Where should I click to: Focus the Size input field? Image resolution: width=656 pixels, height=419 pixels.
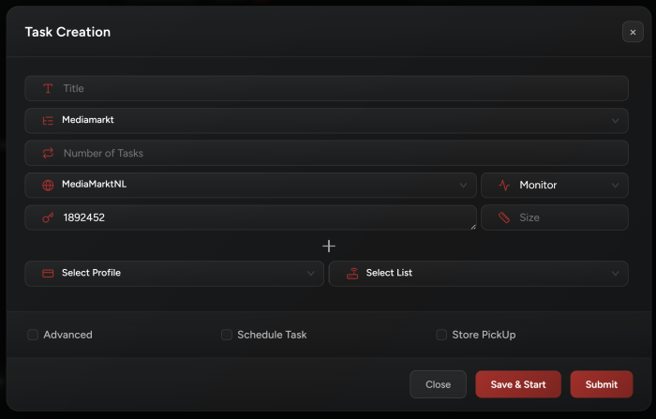(555, 217)
